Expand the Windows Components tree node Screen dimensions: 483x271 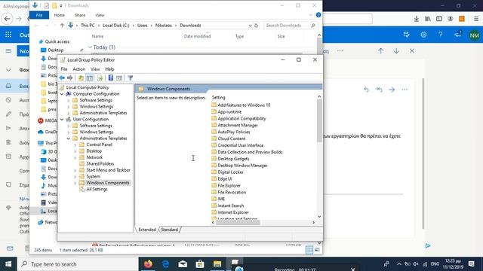pos(75,183)
